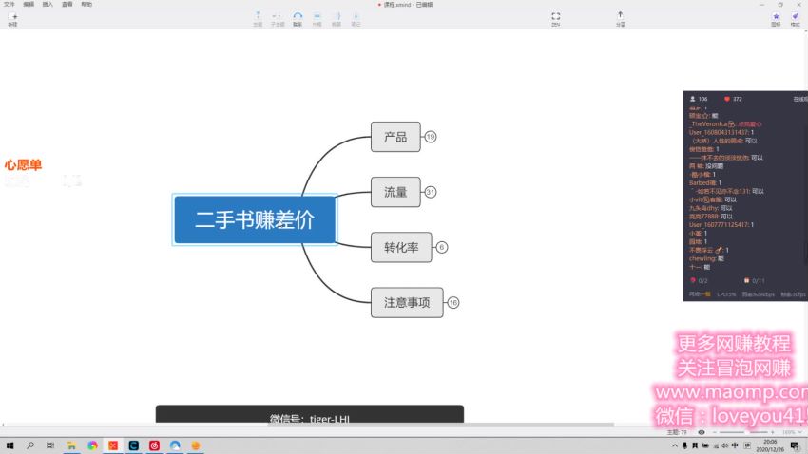
Task: Click the 笔记 note toolbar icon
Action: (356, 20)
